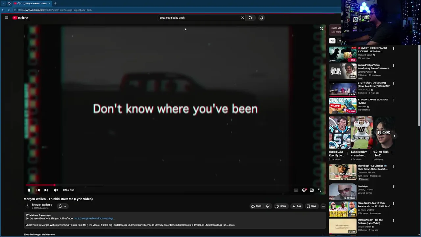Open the '0.01ms Flick TenZ' Short

tap(384, 133)
